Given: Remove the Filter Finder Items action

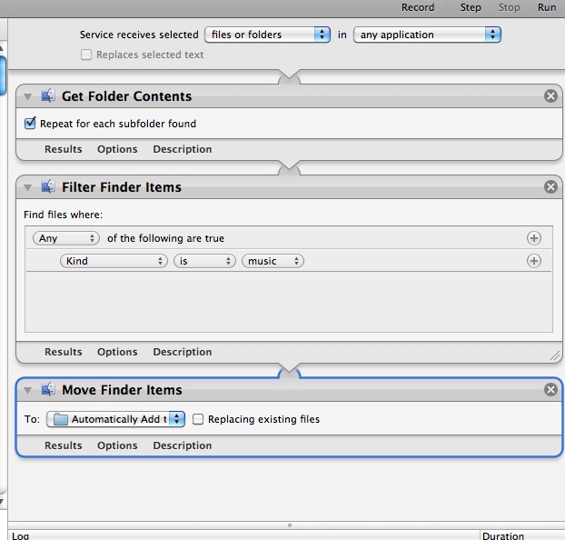Looking at the screenshot, I should 550,187.
